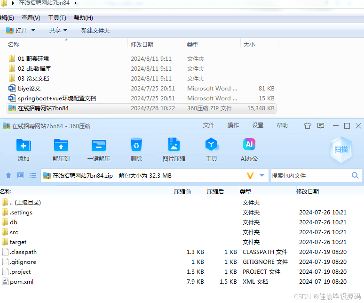The image size is (364, 303).
Task: Open the 文件 menu in 360压缩
Action: point(209,125)
